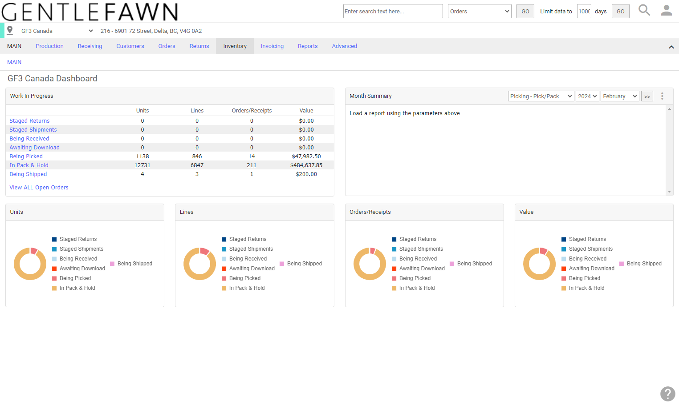Open the Being Picked work-in-progress link
Viewport: 679px width, 405px height.
coord(26,156)
